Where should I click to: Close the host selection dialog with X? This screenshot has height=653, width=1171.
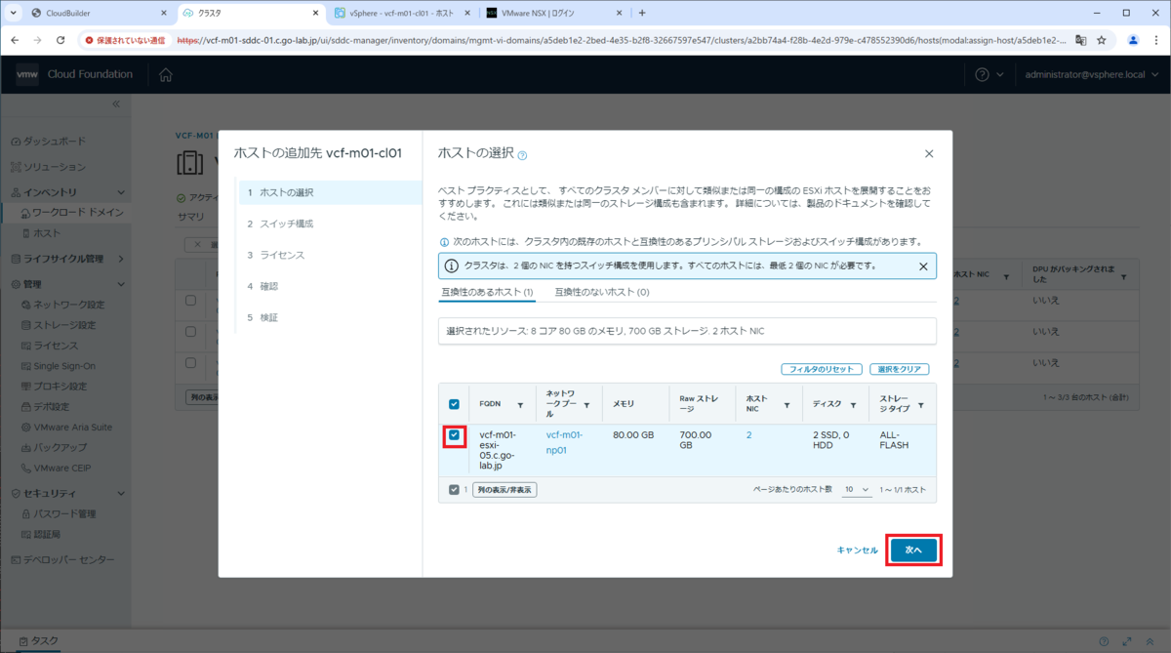[929, 154]
